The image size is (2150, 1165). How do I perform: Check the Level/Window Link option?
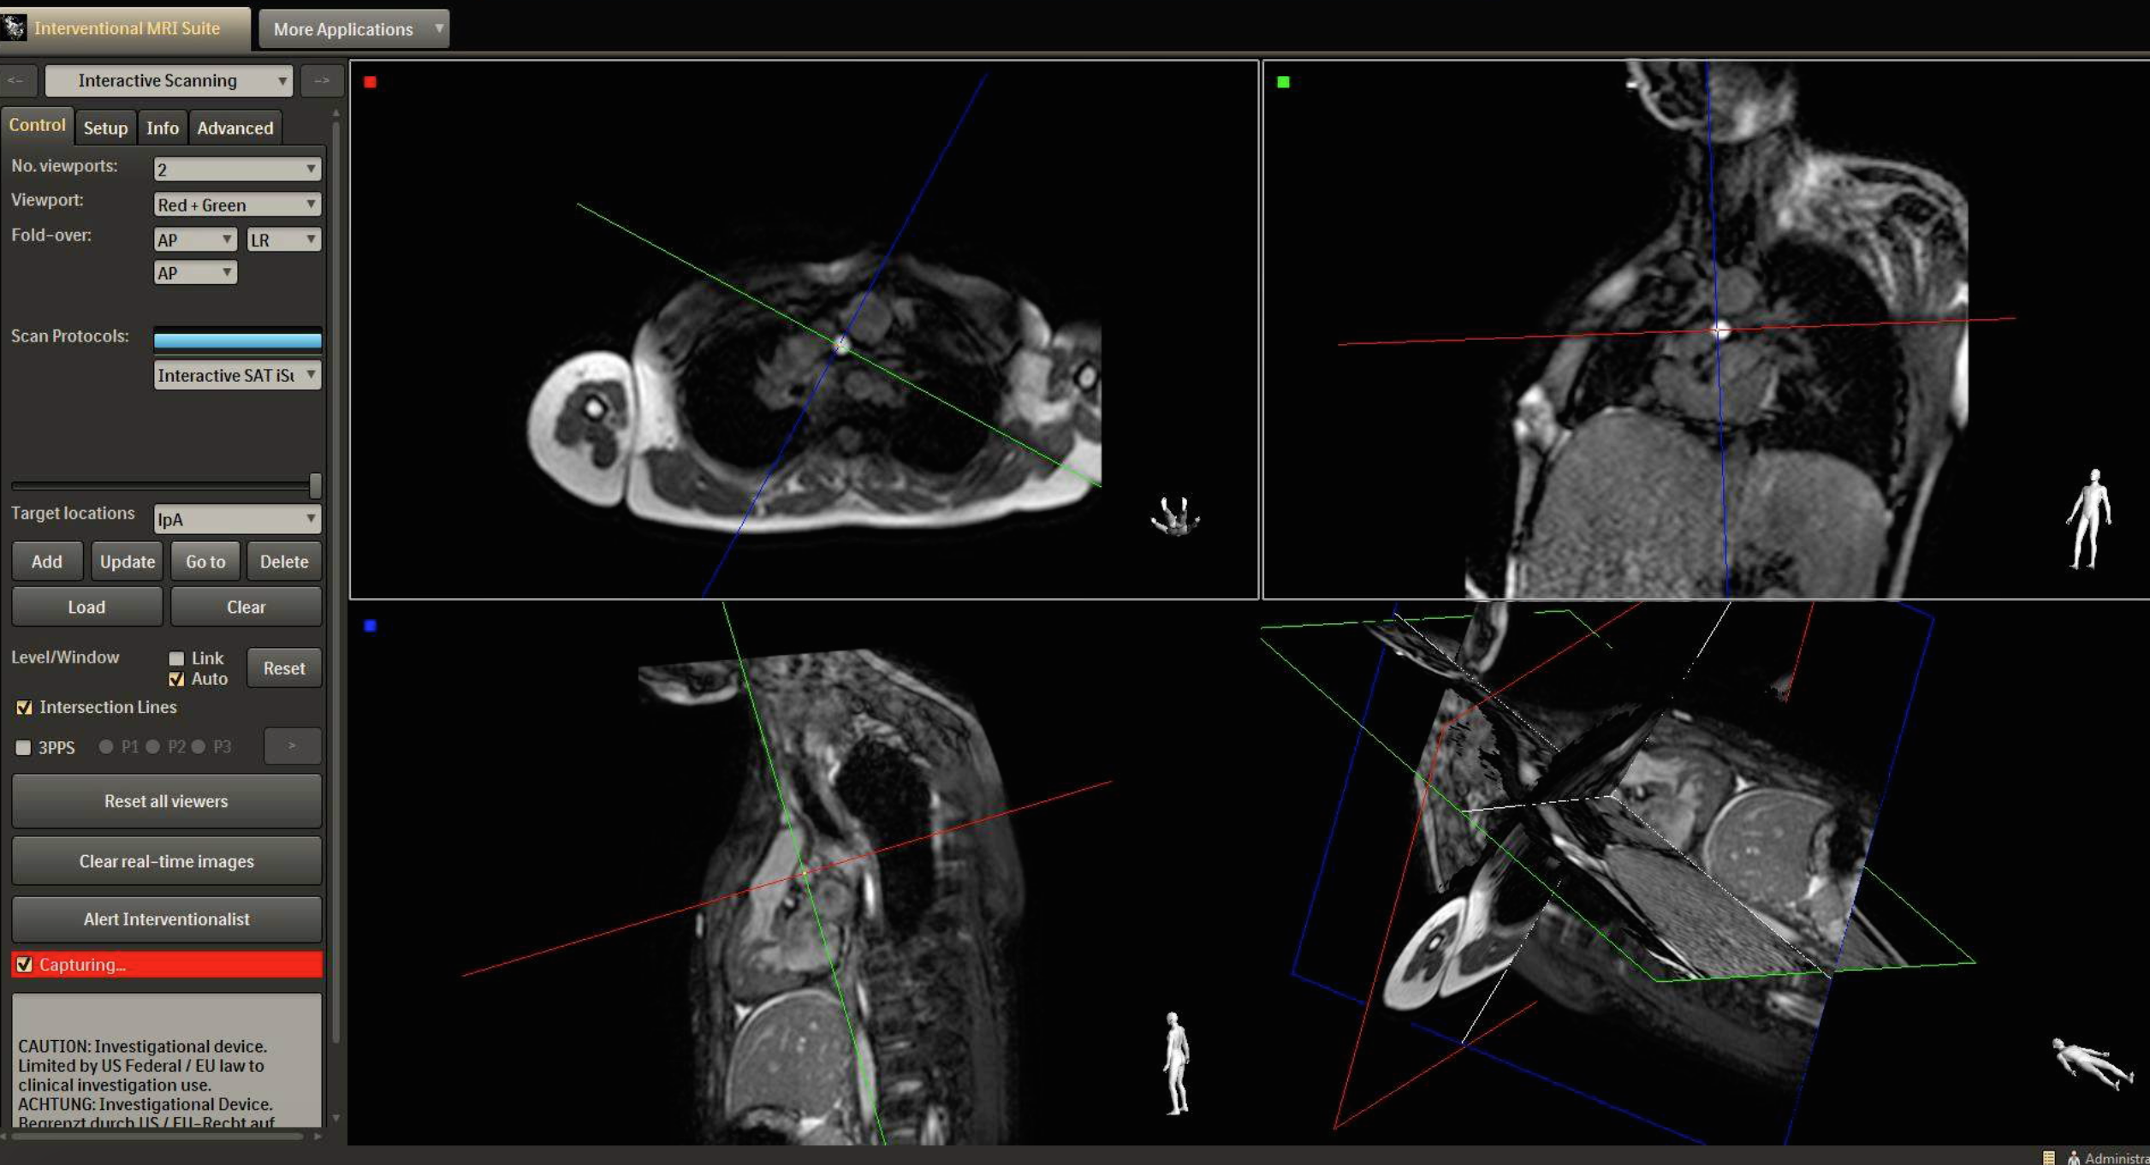pos(176,658)
